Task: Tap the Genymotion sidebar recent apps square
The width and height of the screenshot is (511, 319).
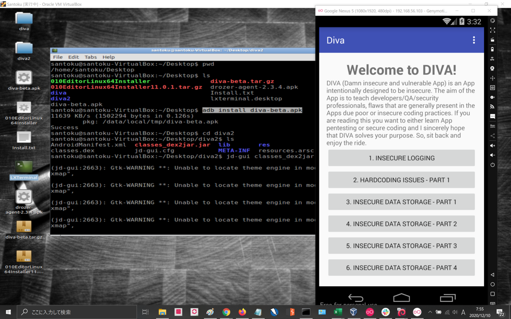Action: 492,294
